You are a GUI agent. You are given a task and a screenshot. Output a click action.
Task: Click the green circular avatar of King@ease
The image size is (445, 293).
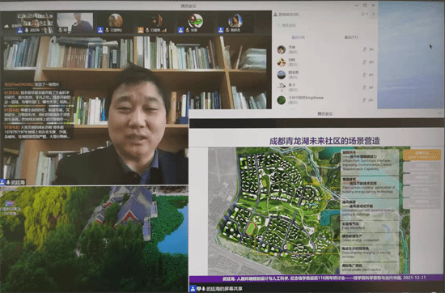(x=282, y=100)
